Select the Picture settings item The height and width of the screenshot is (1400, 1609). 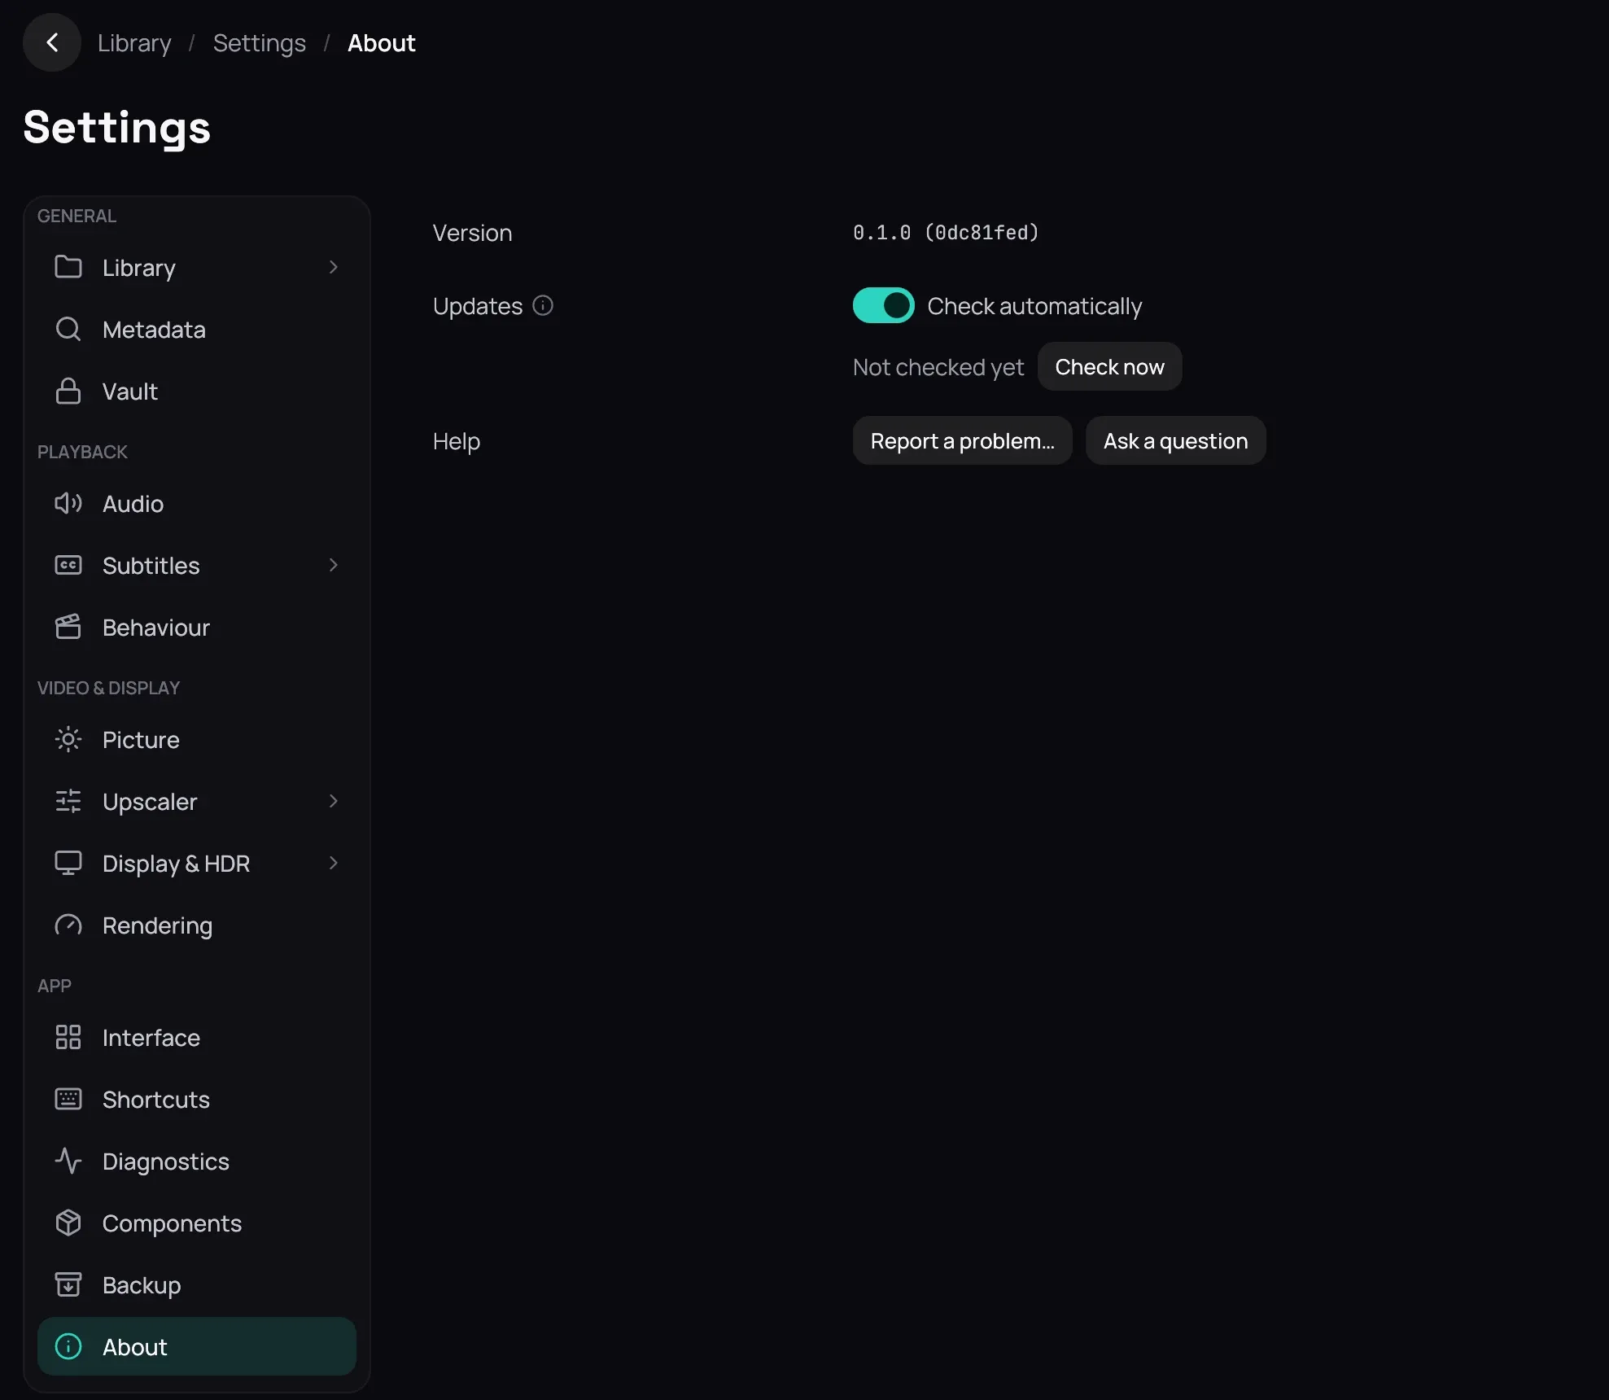pos(197,739)
